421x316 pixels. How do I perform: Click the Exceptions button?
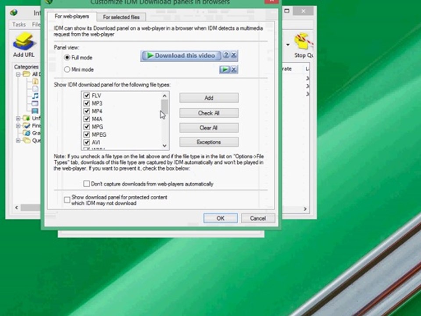(209, 142)
